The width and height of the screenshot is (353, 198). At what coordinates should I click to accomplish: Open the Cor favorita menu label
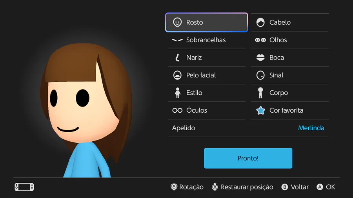tap(286, 110)
